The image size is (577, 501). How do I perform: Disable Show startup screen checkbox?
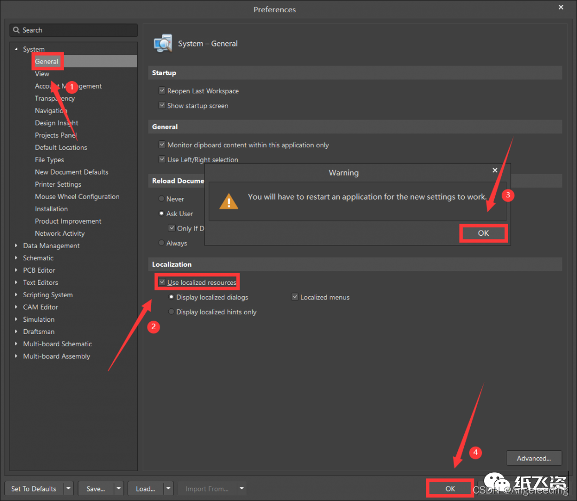[162, 106]
